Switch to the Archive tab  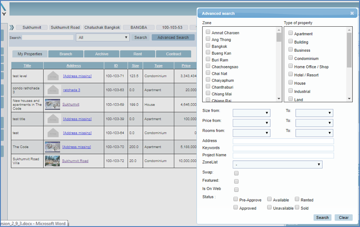[x=102, y=54]
